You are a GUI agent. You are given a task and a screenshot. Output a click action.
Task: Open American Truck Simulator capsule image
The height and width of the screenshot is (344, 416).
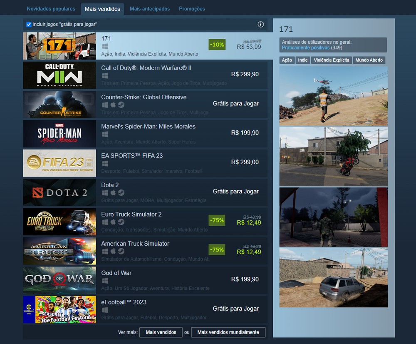pyautogui.click(x=59, y=251)
